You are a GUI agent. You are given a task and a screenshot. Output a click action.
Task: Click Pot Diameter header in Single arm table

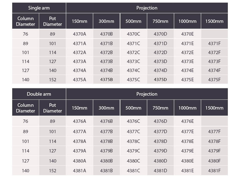tap(52, 21)
